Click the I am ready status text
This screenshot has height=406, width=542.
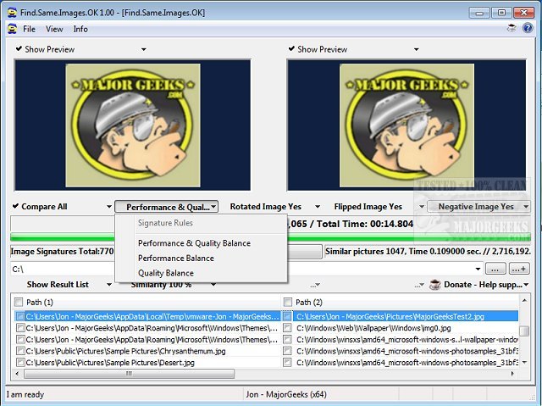tap(25, 394)
